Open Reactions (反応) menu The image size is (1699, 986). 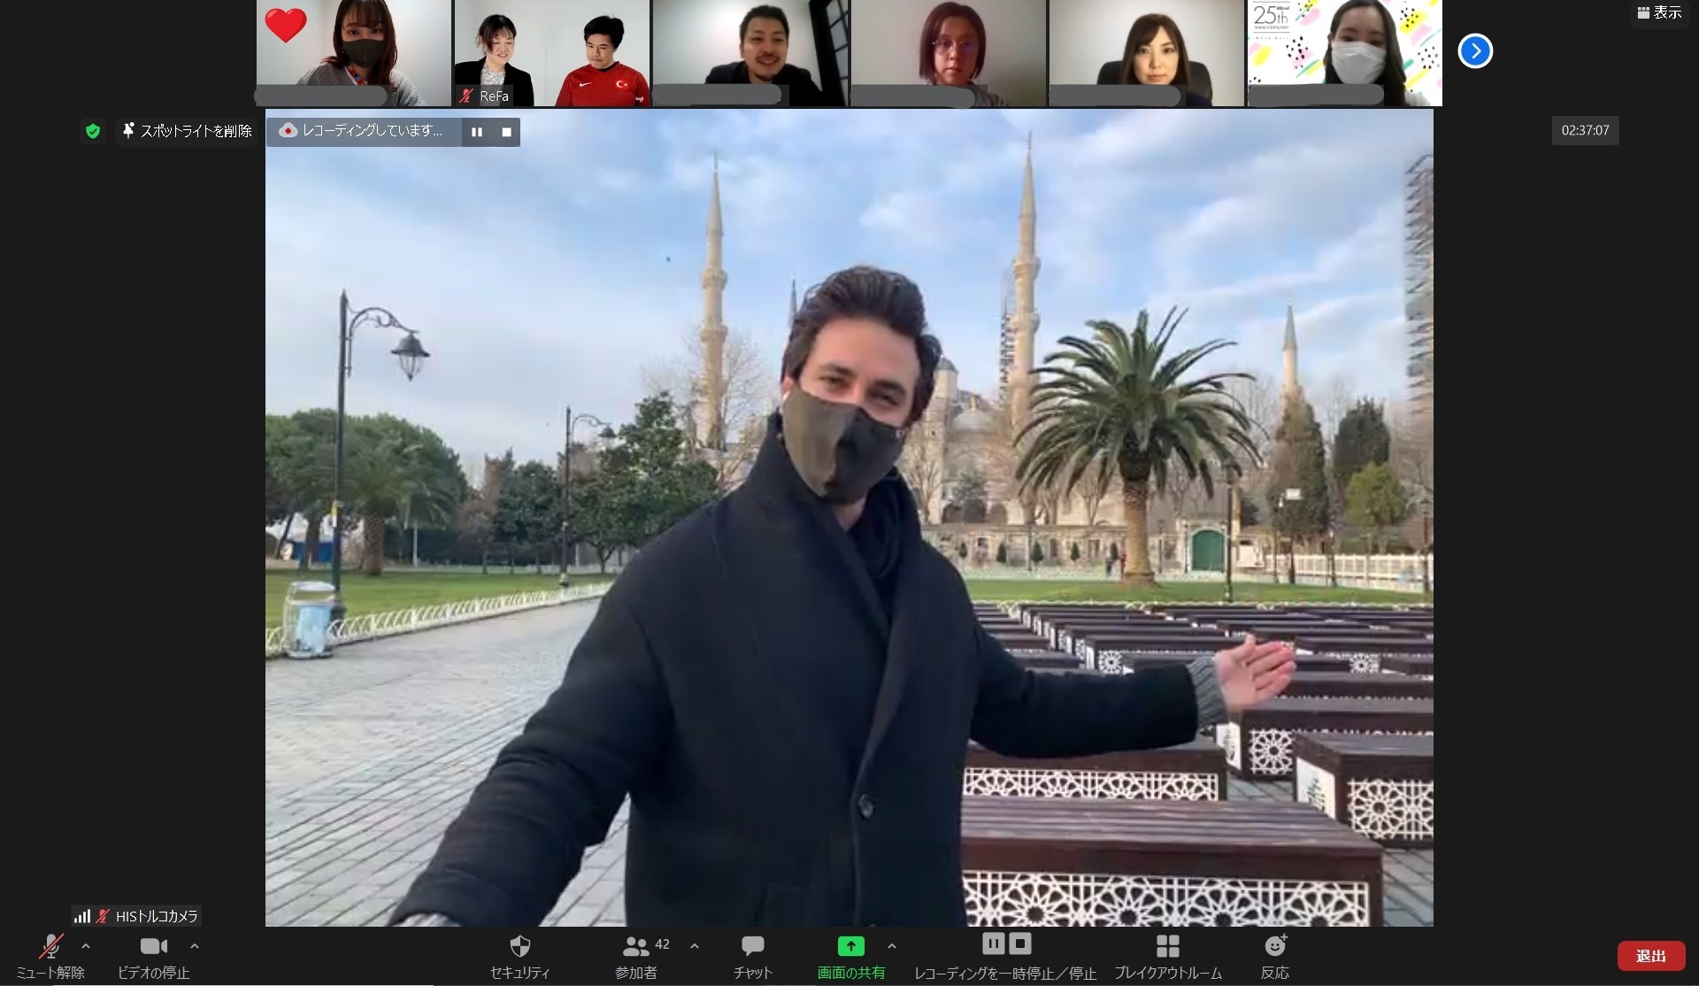[1275, 956]
